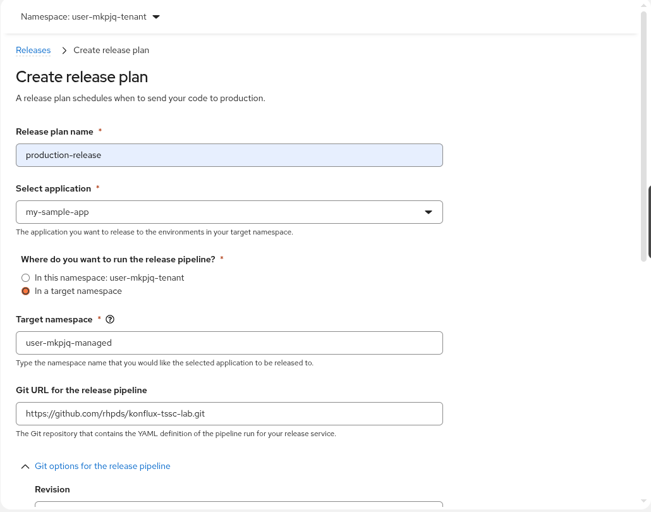Open the Namespace user-mkpjq-tenant switcher
651x512 pixels.
point(90,16)
